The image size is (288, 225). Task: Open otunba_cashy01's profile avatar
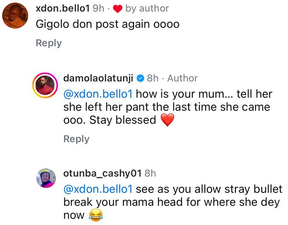coord(46,178)
